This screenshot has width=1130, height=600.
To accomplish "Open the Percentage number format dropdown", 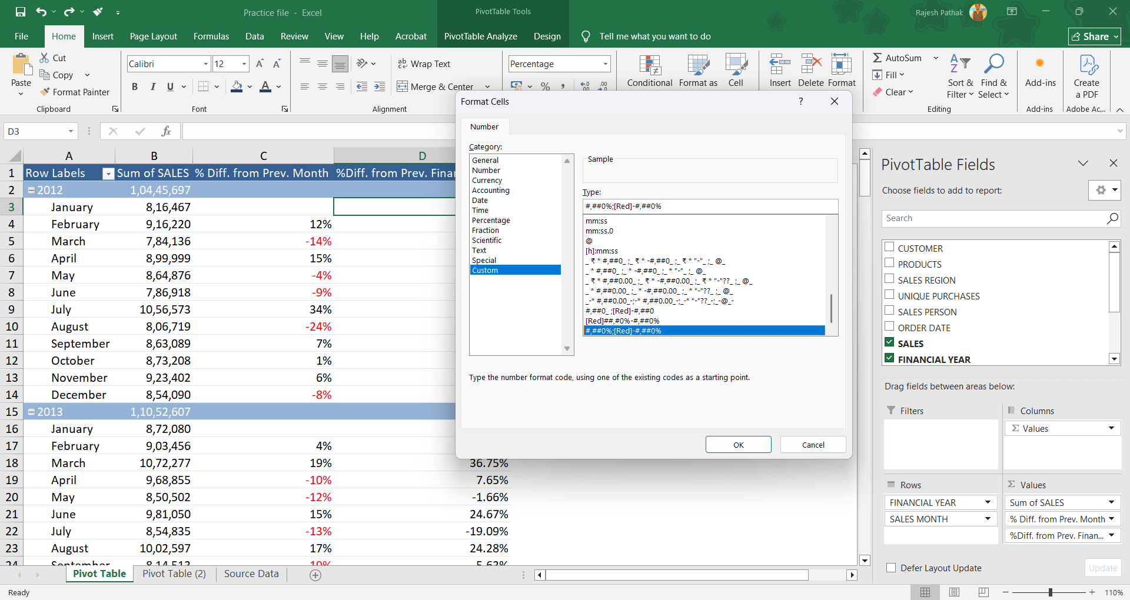I will coord(605,64).
